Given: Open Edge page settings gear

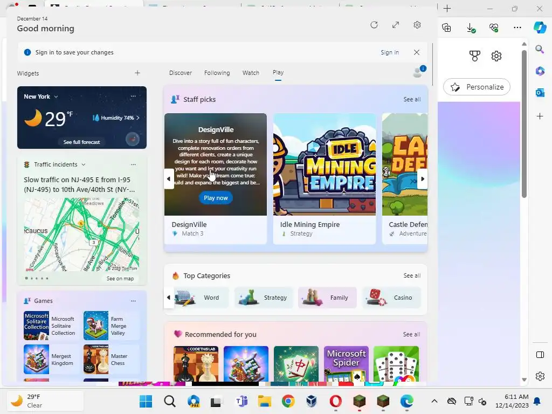Looking at the screenshot, I should coord(496,56).
